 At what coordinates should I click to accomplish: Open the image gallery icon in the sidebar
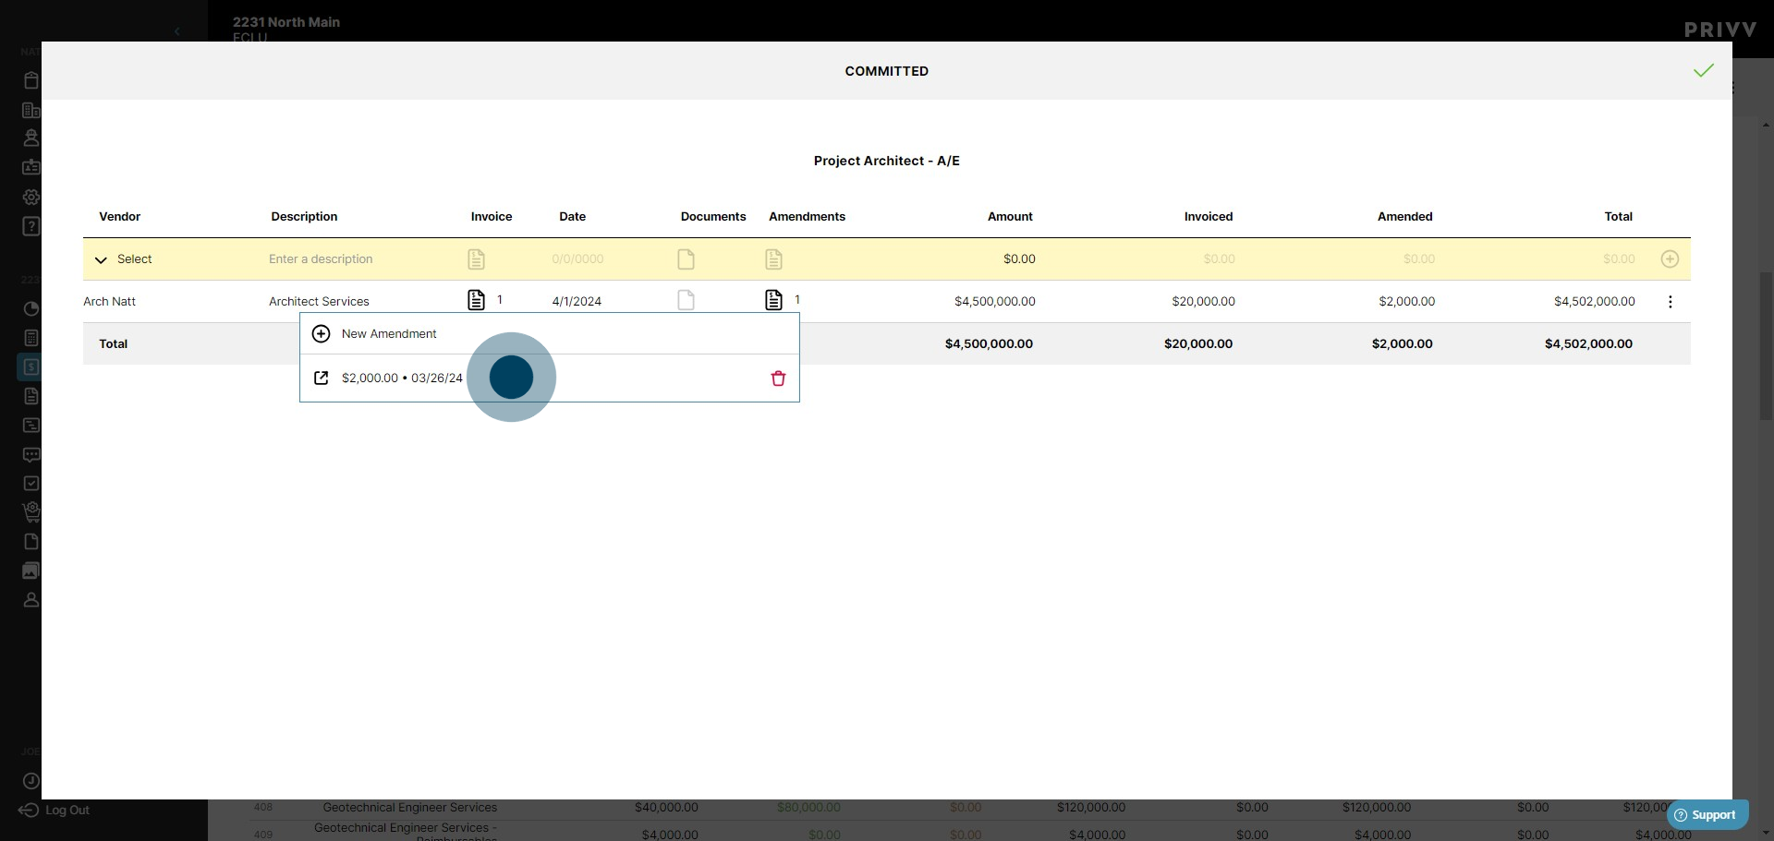[30, 571]
